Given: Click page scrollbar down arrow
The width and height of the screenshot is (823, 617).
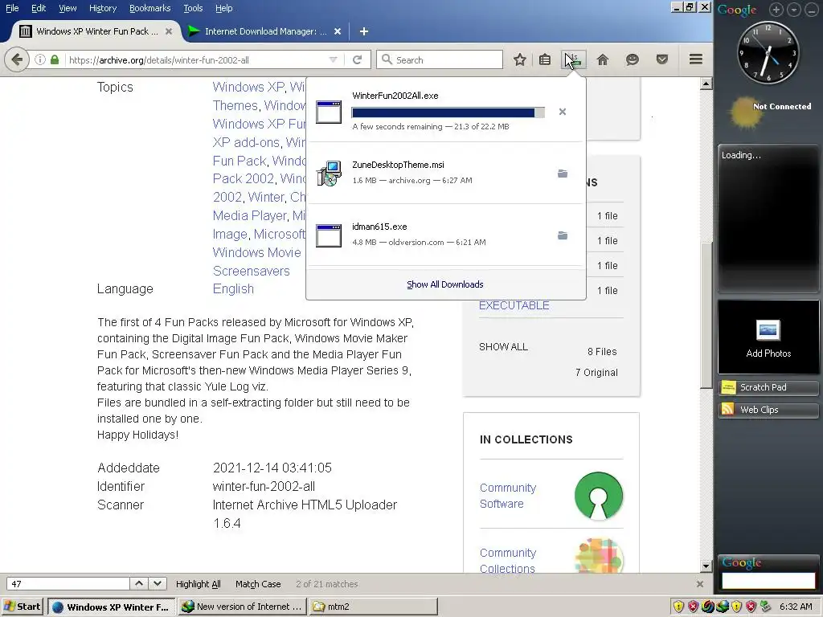Looking at the screenshot, I should pos(706,566).
